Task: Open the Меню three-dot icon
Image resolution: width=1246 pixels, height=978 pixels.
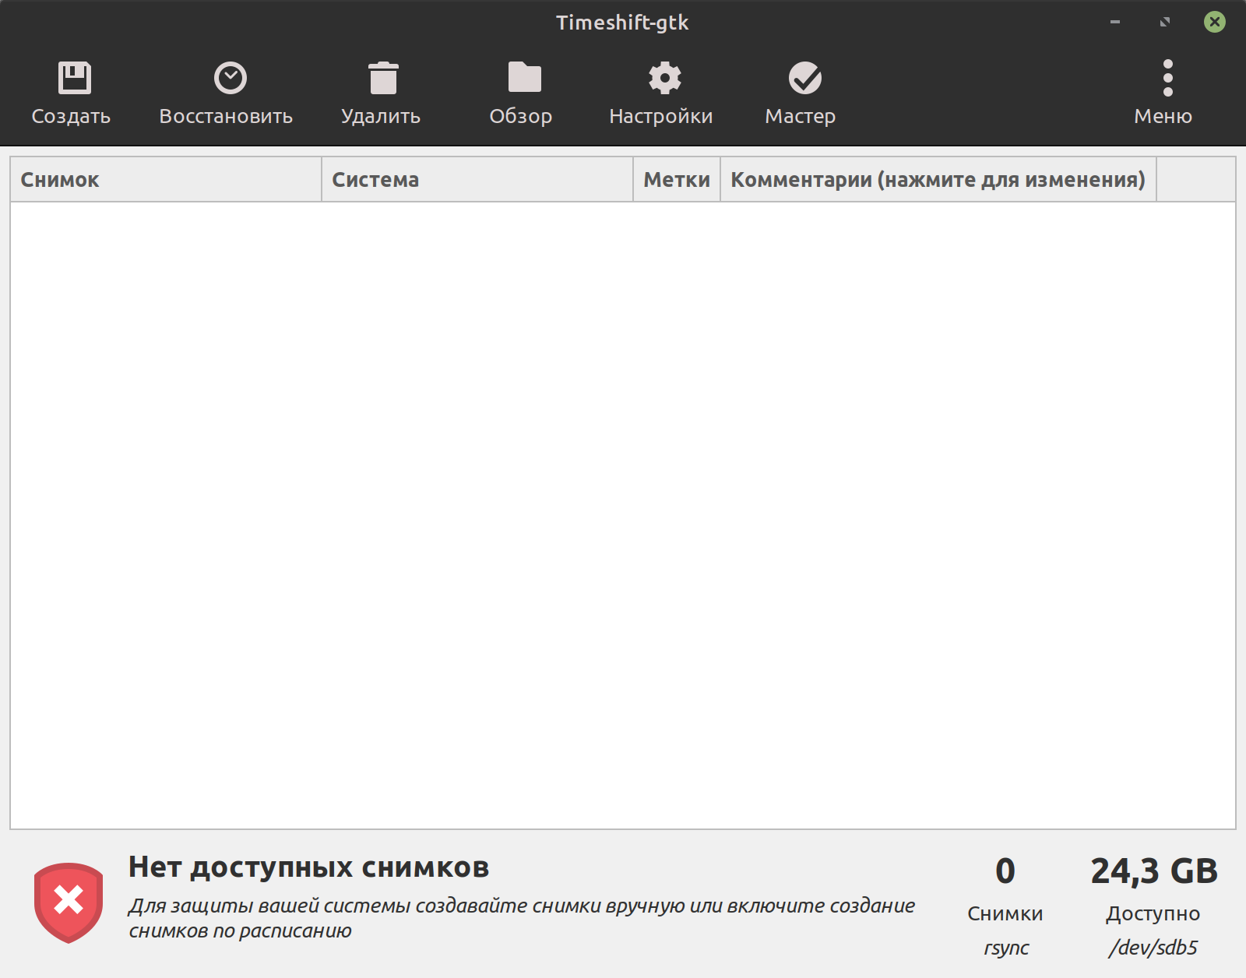Action: pyautogui.click(x=1167, y=78)
